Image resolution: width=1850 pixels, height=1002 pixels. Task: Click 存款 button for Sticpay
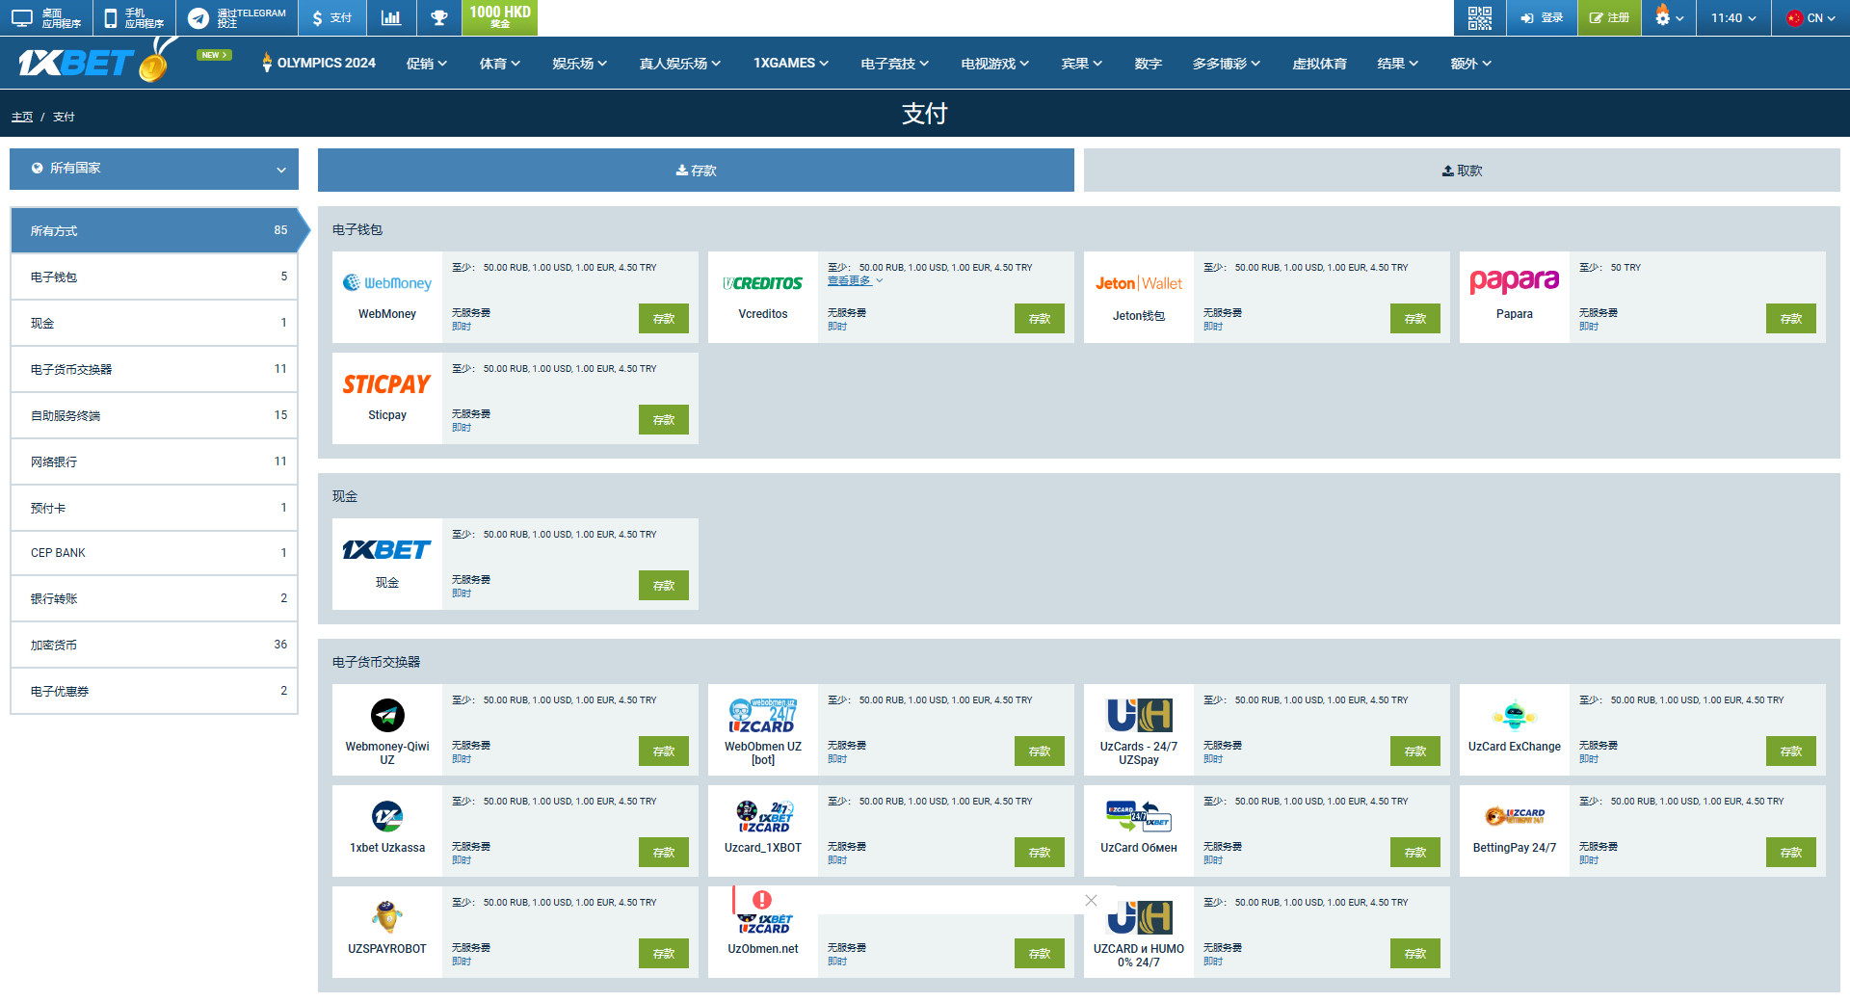click(x=664, y=420)
